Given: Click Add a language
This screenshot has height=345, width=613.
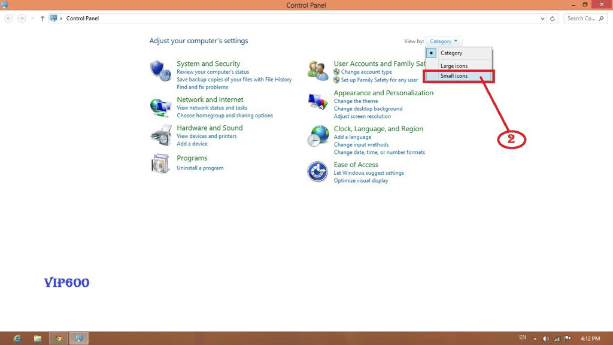Looking at the screenshot, I should point(352,137).
